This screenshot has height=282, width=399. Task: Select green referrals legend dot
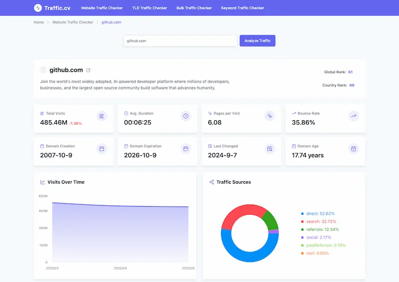[x=302, y=230]
